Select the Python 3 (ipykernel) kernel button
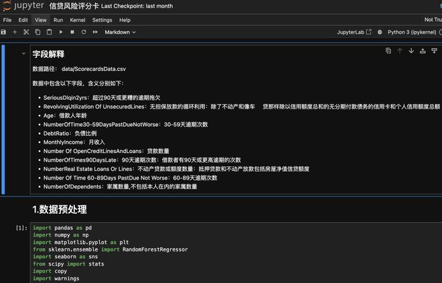This screenshot has height=283, width=442. [x=412, y=32]
